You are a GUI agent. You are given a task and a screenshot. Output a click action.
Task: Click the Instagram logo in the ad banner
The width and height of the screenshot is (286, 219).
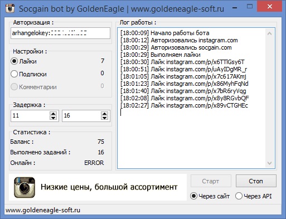[25, 187]
